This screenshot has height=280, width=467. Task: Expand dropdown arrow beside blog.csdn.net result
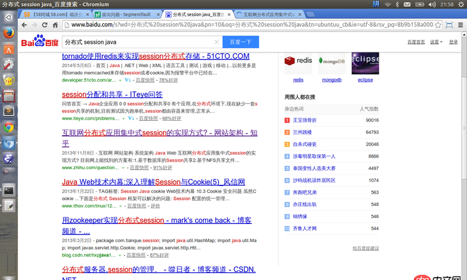coord(120,256)
